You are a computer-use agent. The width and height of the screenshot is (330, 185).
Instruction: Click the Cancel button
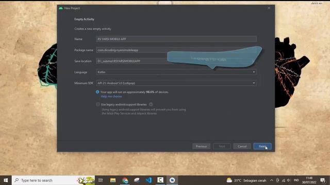[242, 146]
